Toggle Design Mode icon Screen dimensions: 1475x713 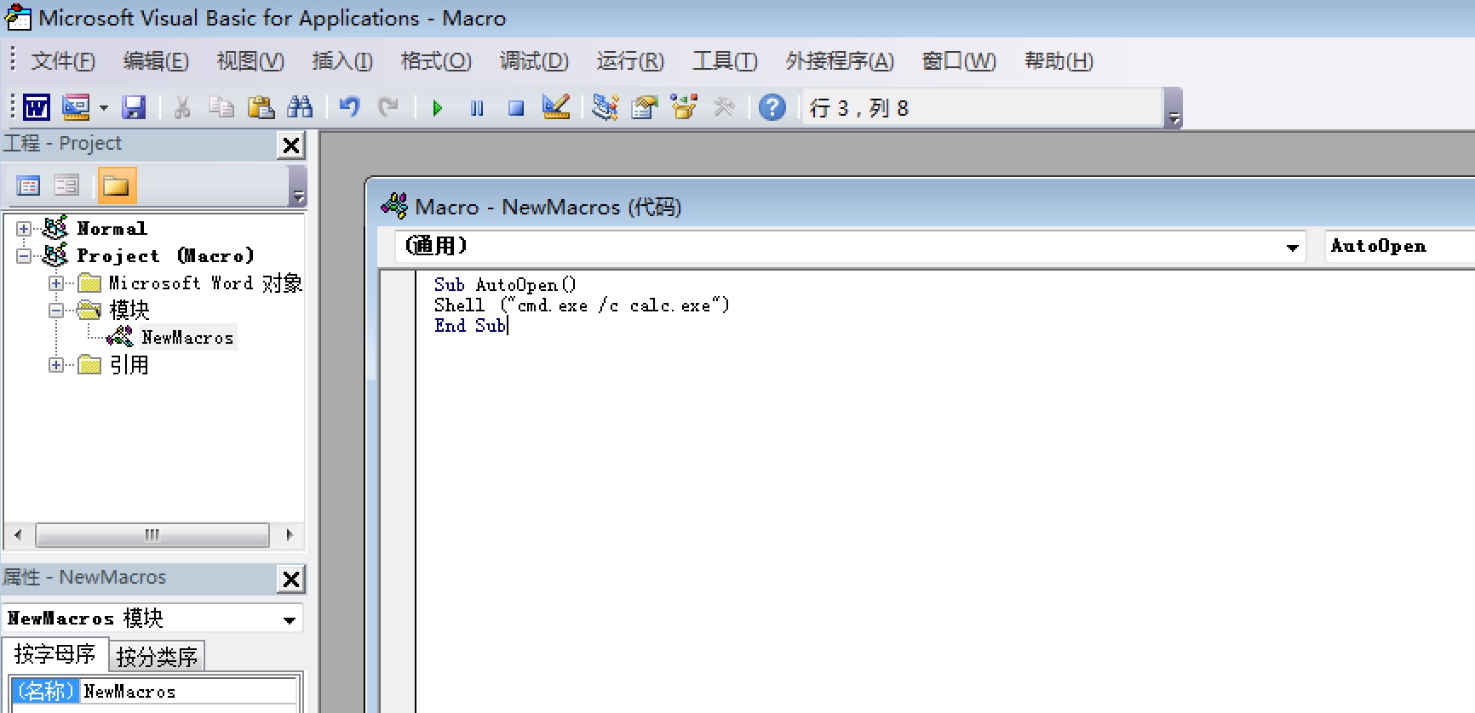pyautogui.click(x=556, y=107)
